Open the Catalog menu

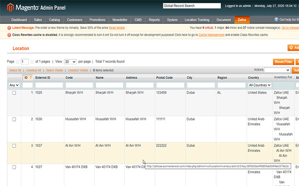point(54,20)
